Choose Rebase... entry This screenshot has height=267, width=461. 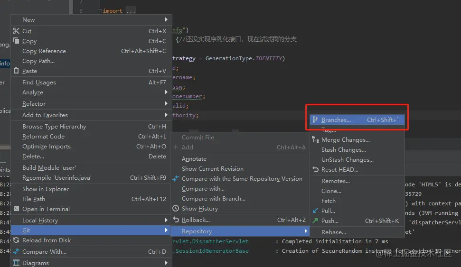point(357,232)
